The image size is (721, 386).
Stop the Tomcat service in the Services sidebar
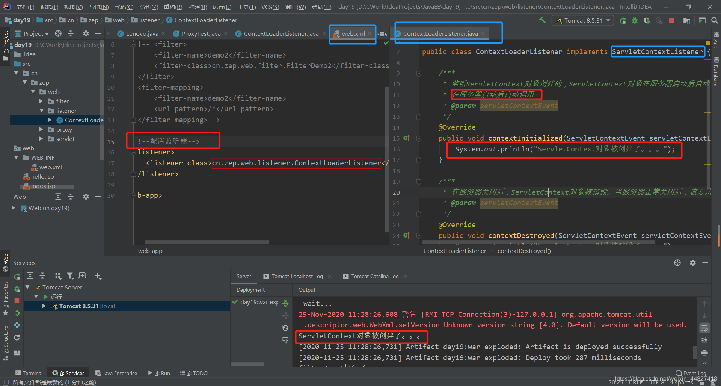pos(17,301)
